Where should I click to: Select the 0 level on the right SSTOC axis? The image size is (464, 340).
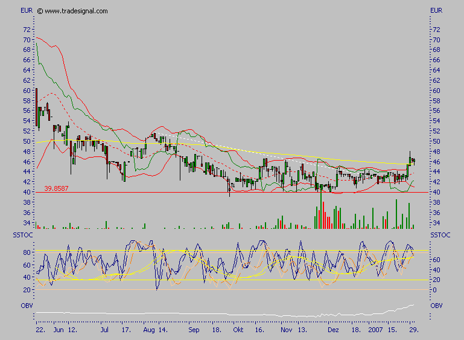tap(434, 290)
